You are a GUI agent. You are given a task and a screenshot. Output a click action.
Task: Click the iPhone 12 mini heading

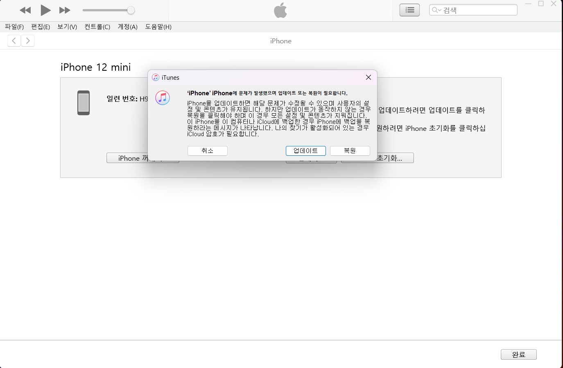(96, 67)
